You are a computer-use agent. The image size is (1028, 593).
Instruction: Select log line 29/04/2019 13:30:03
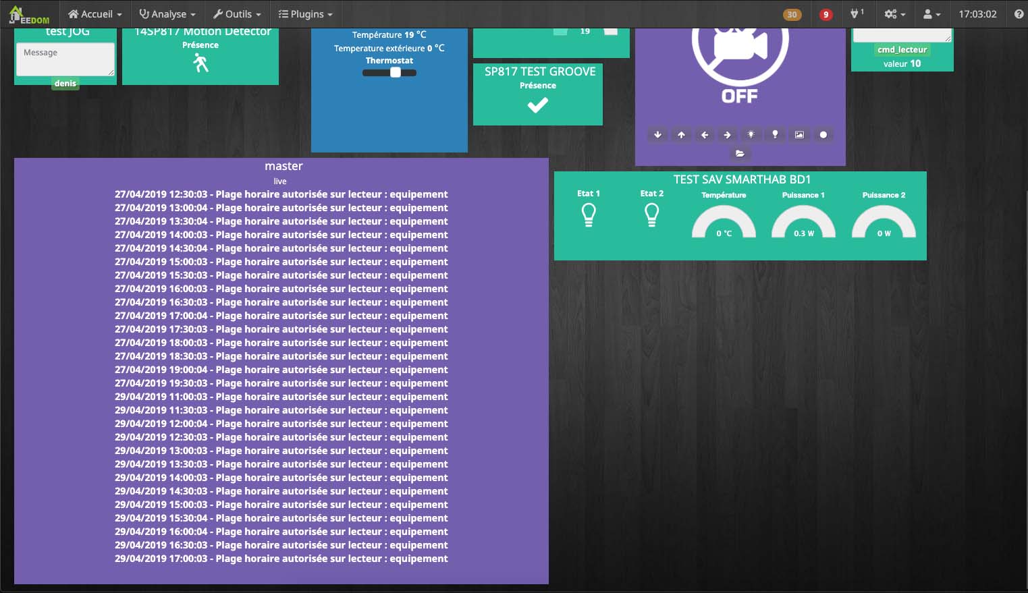click(281, 464)
